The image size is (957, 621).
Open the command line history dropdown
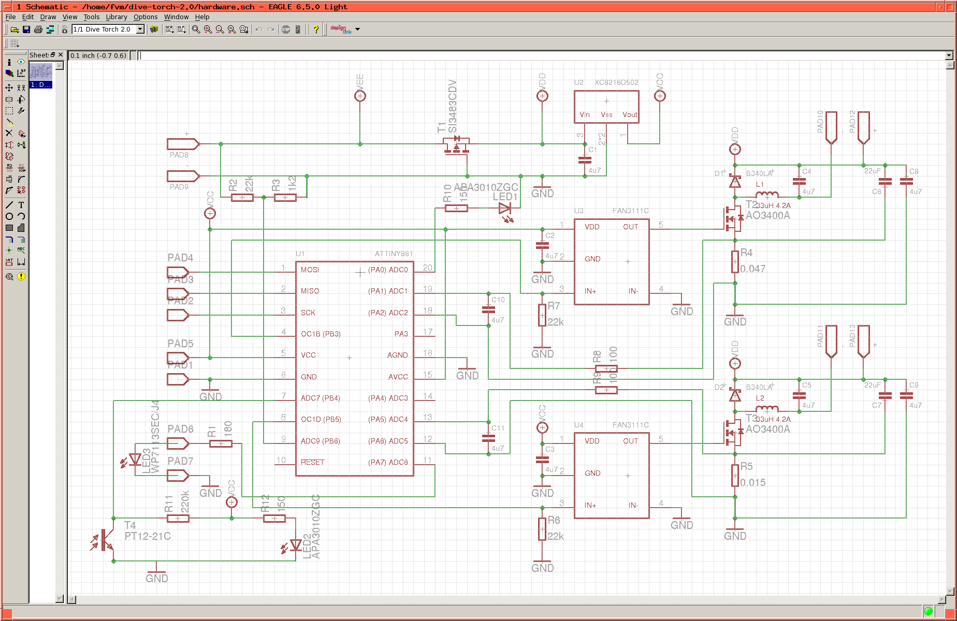(949, 55)
